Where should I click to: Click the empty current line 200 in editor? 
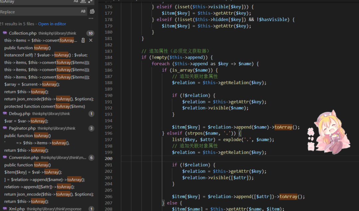coord(240,158)
